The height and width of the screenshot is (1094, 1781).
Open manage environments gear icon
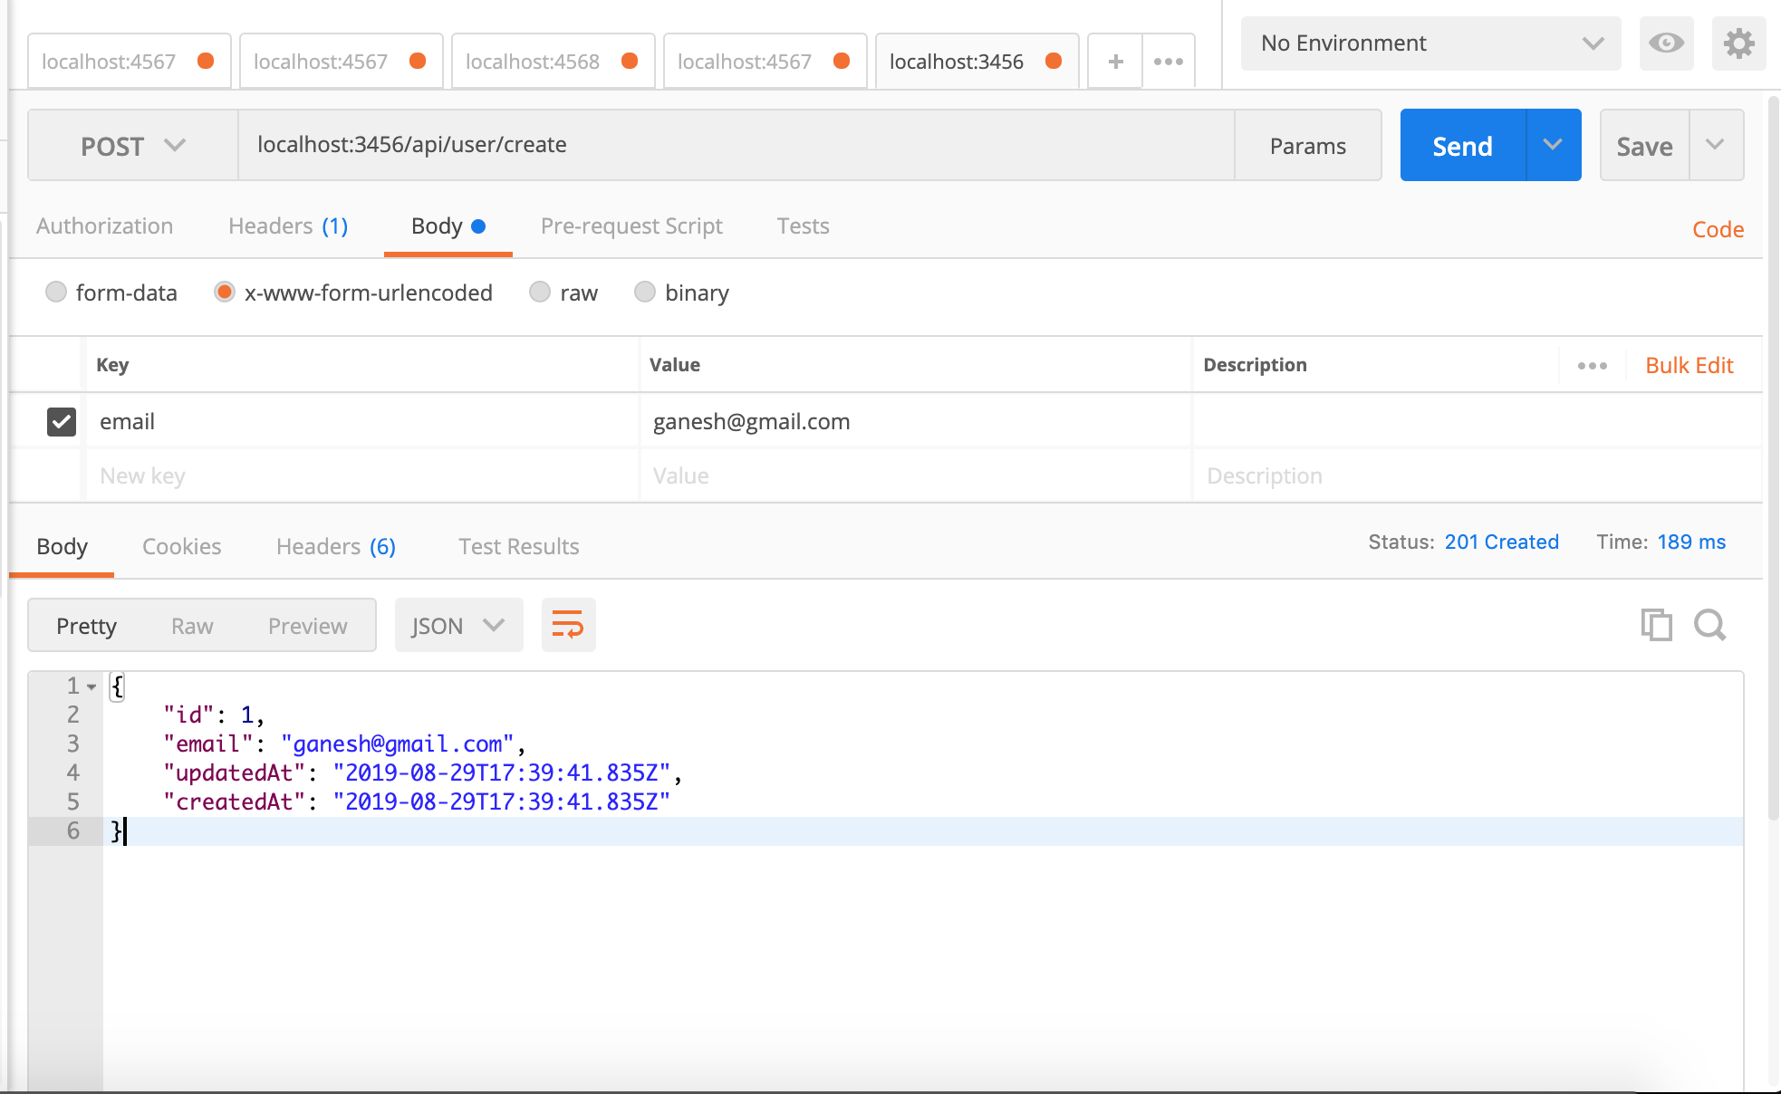coord(1738,43)
